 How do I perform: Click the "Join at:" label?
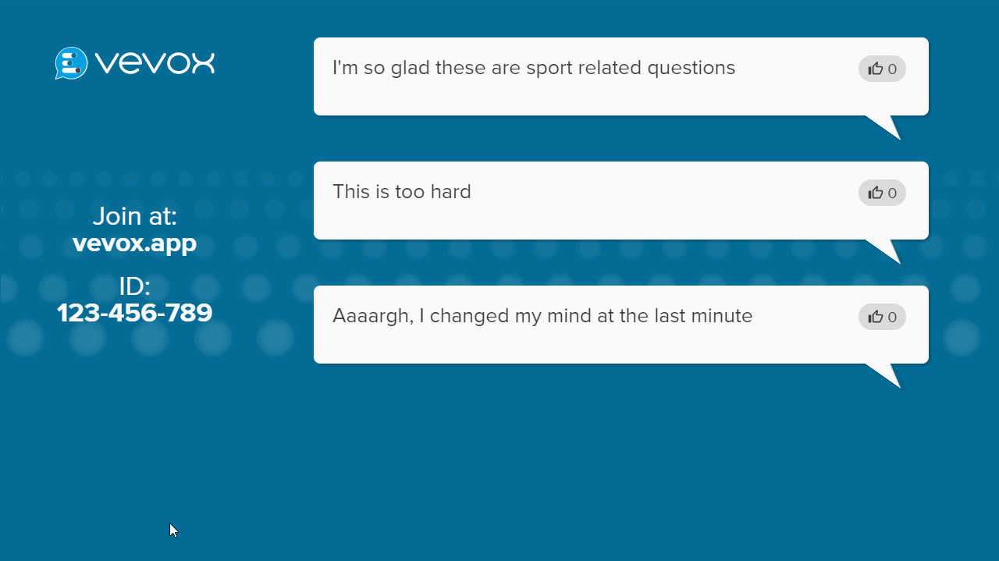pos(134,216)
